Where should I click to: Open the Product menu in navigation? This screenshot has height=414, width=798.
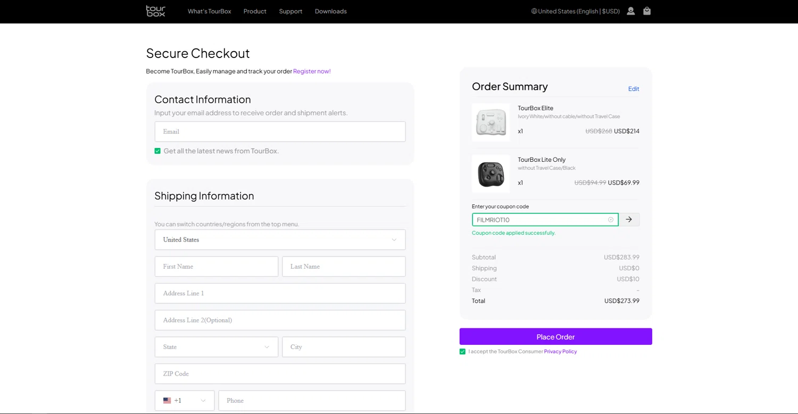click(255, 11)
